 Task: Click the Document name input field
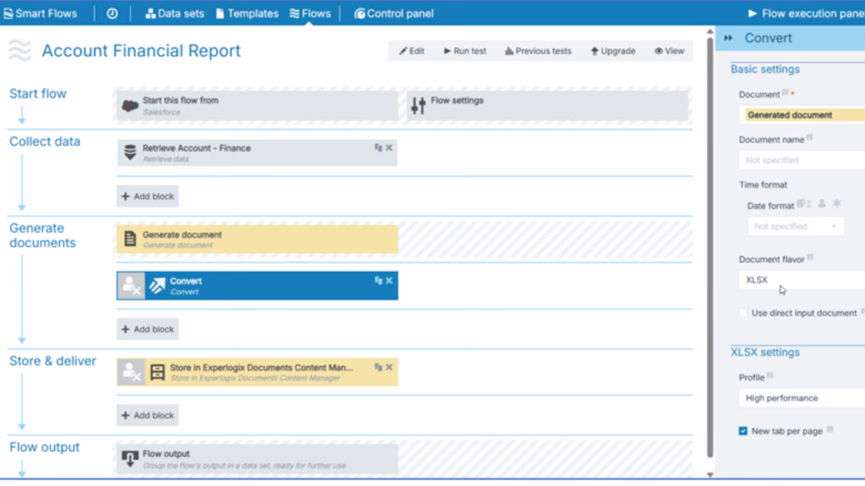pyautogui.click(x=802, y=160)
